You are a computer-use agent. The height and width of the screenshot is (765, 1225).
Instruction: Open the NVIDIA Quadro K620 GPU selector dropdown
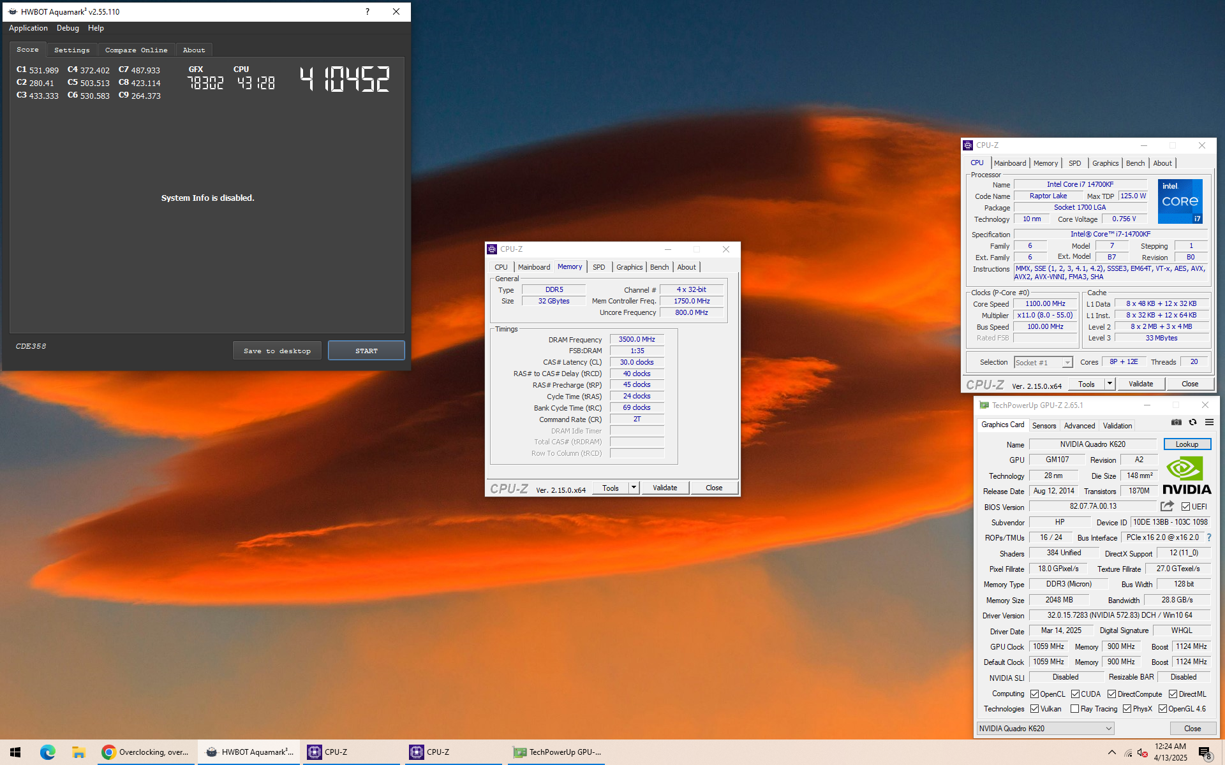pos(1045,729)
